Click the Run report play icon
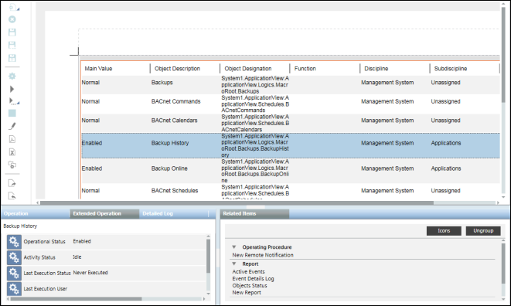The image size is (511, 306). [x=12, y=89]
